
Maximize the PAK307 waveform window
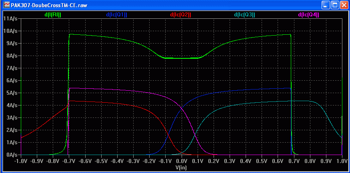[334, 5]
